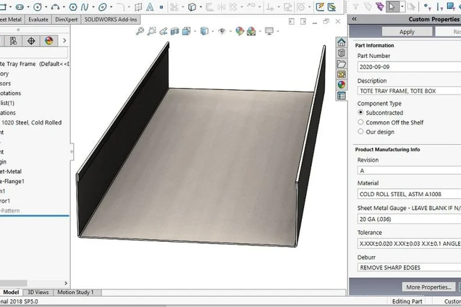Image resolution: width=461 pixels, height=307 pixels.
Task: Select the Polygon sketch tool
Action: tap(73, 7)
